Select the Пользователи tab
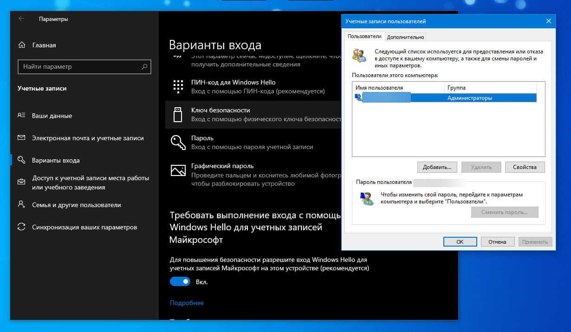 click(x=364, y=36)
